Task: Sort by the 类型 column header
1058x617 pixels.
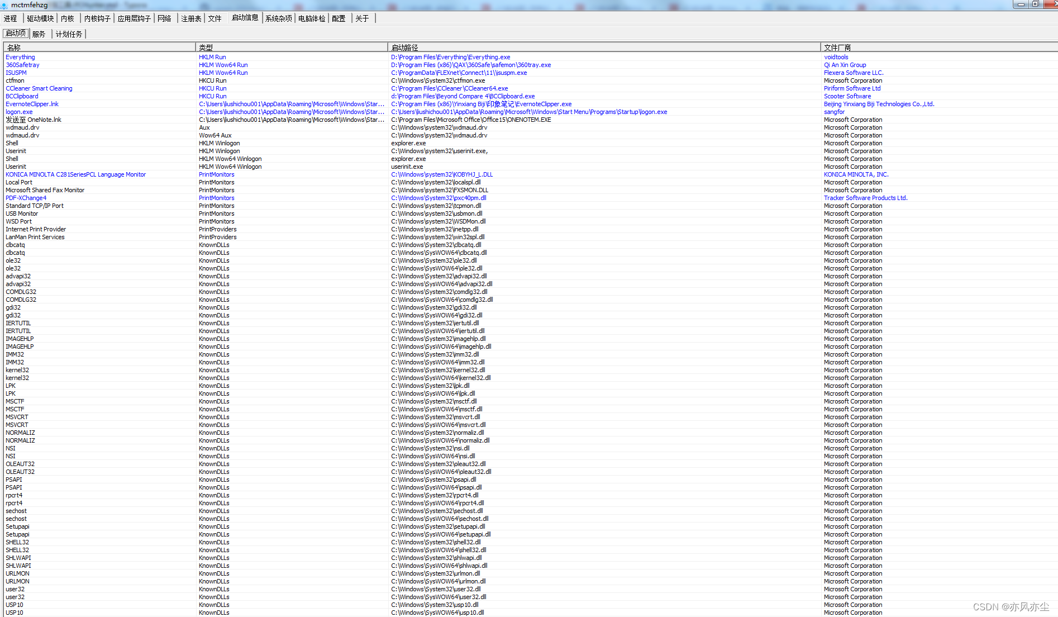Action: coord(292,48)
